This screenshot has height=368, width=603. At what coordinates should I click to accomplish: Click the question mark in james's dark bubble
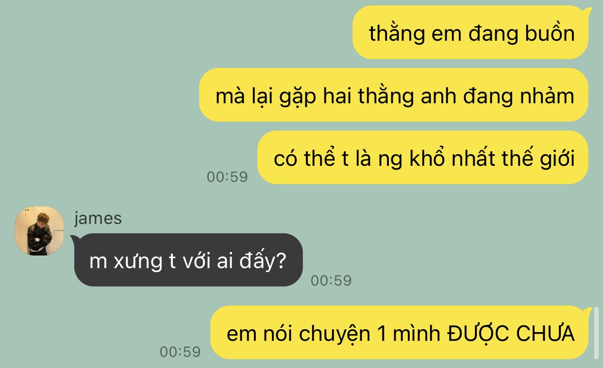280,262
